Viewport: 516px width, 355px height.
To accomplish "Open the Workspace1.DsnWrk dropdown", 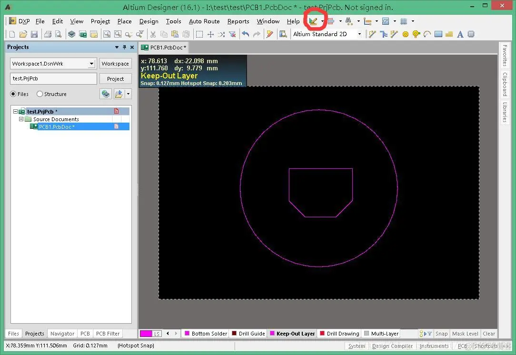I will (91, 64).
